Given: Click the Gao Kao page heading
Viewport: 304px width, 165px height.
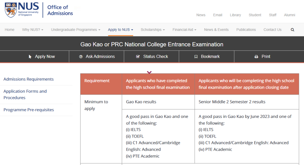Looking at the screenshot, I should coord(152,44).
